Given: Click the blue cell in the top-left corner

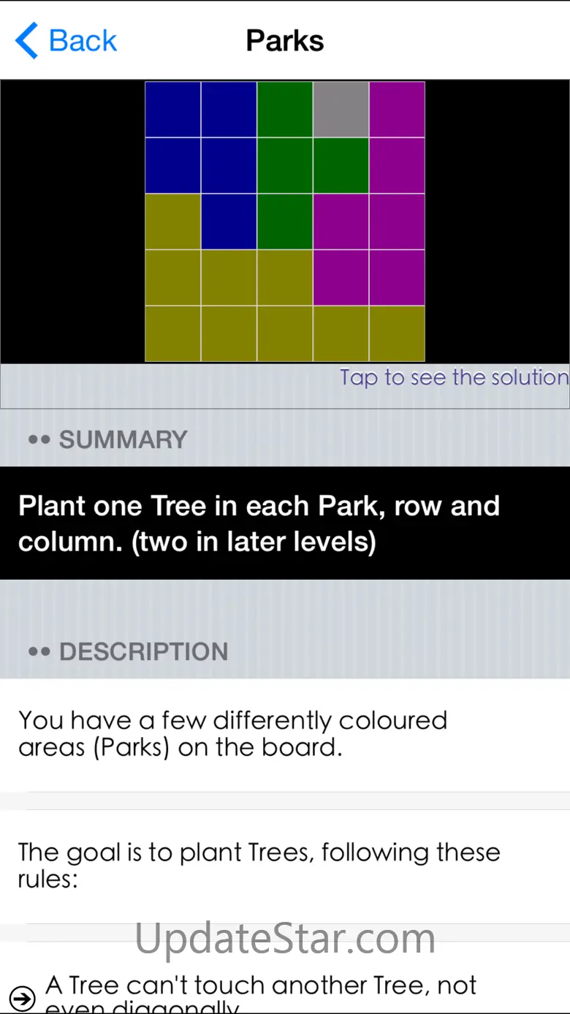Looking at the screenshot, I should point(173,110).
